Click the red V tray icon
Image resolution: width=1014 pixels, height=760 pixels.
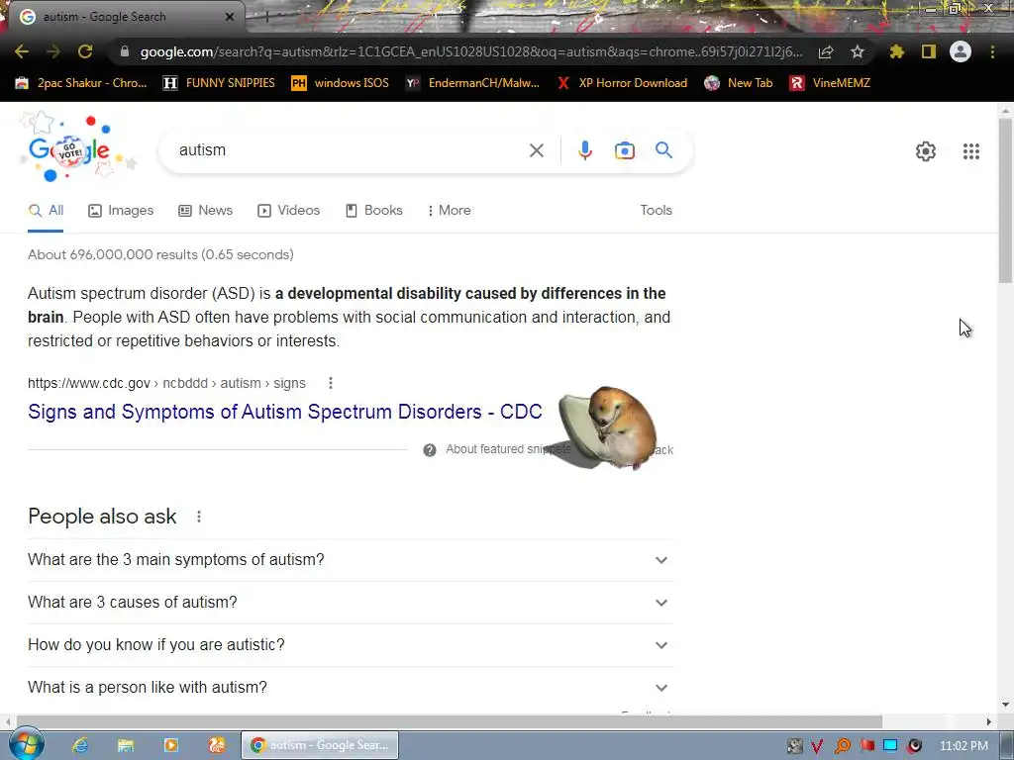click(817, 746)
